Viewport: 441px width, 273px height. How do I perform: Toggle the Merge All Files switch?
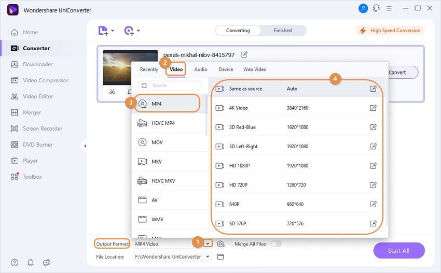(x=276, y=243)
